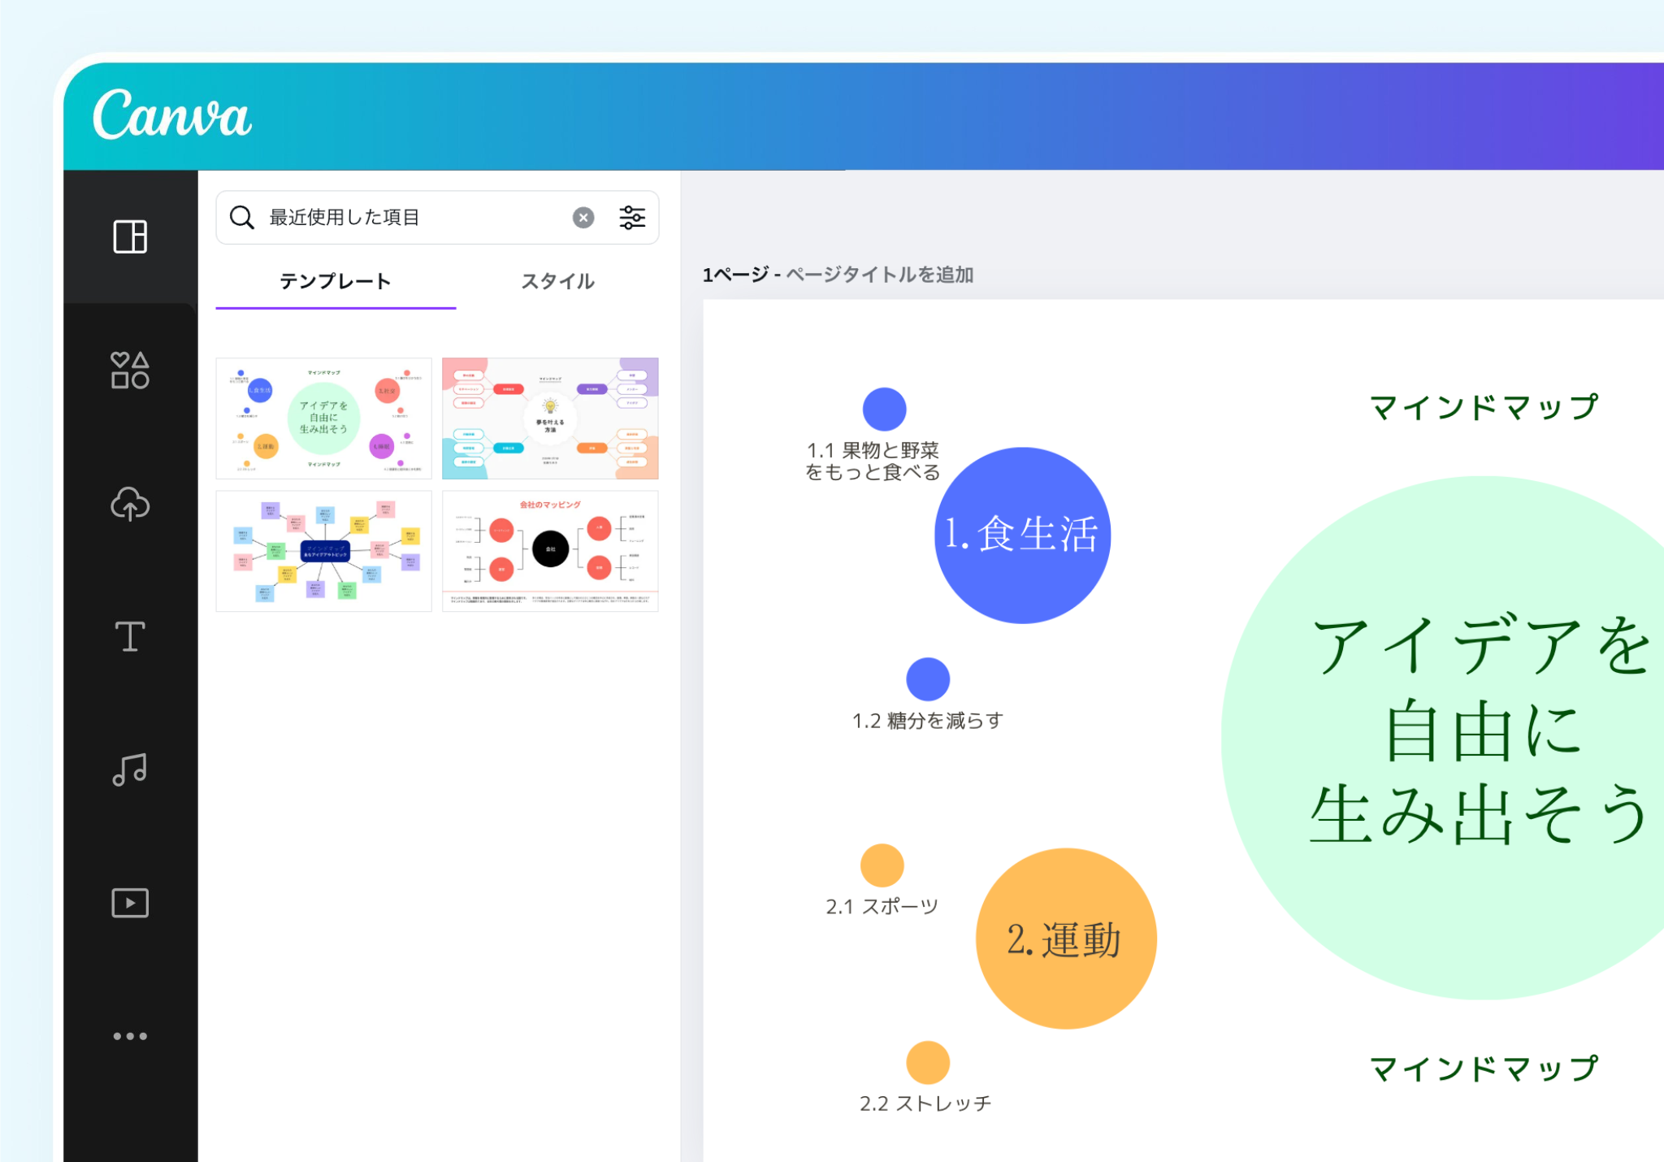The height and width of the screenshot is (1162, 1664).
Task: Open the More three-dots icon in sidebar
Action: (x=130, y=1036)
